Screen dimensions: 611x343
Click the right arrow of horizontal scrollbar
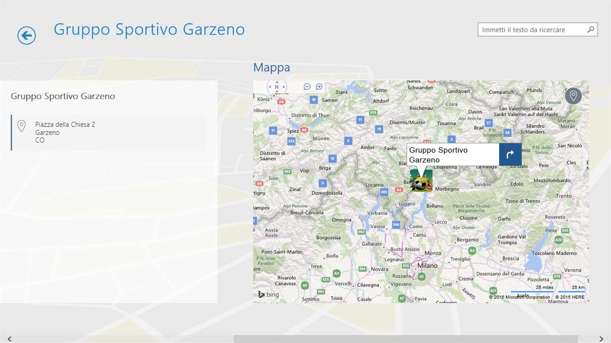click(x=601, y=339)
